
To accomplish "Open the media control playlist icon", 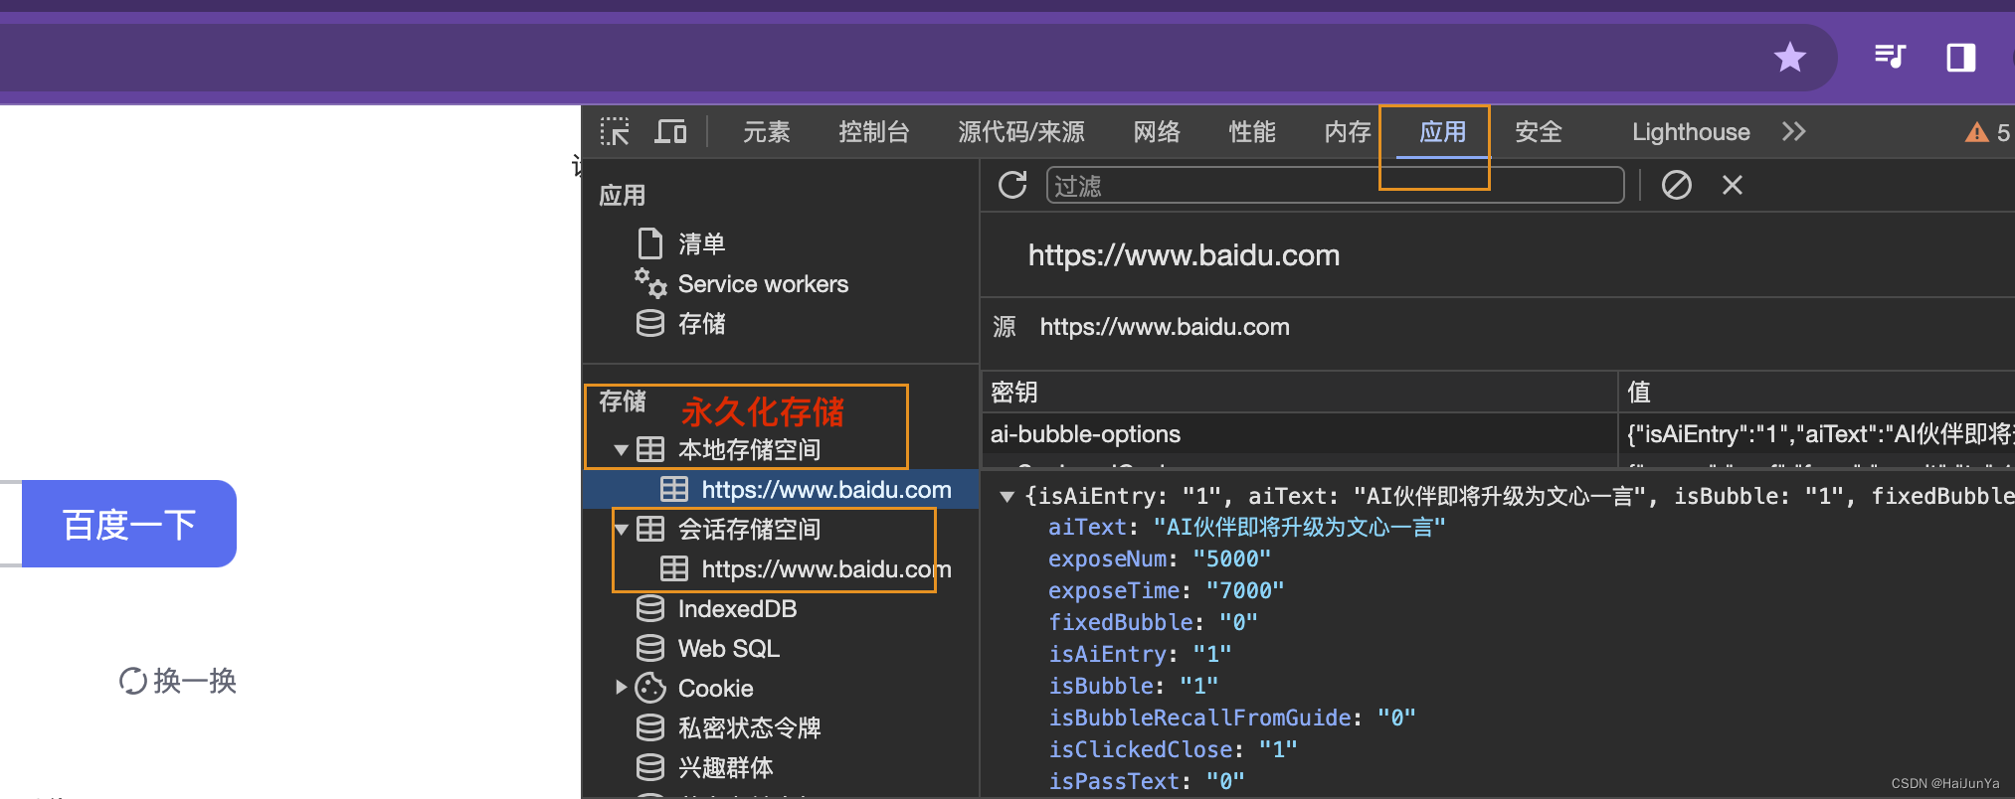I will click(1890, 57).
